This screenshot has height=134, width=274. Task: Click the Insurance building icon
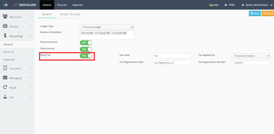point(5,68)
